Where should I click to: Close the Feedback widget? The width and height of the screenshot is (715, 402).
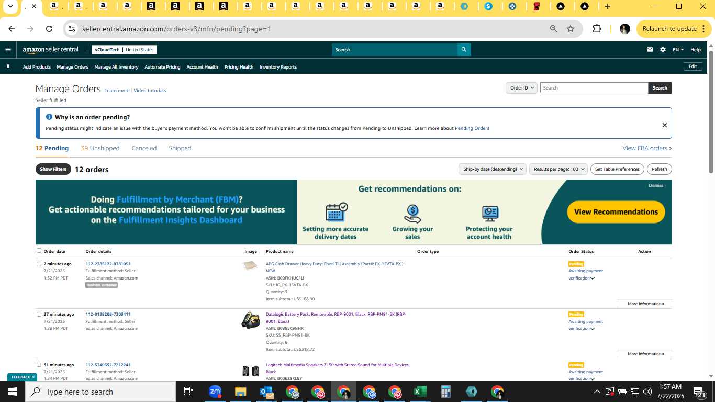coord(33,377)
